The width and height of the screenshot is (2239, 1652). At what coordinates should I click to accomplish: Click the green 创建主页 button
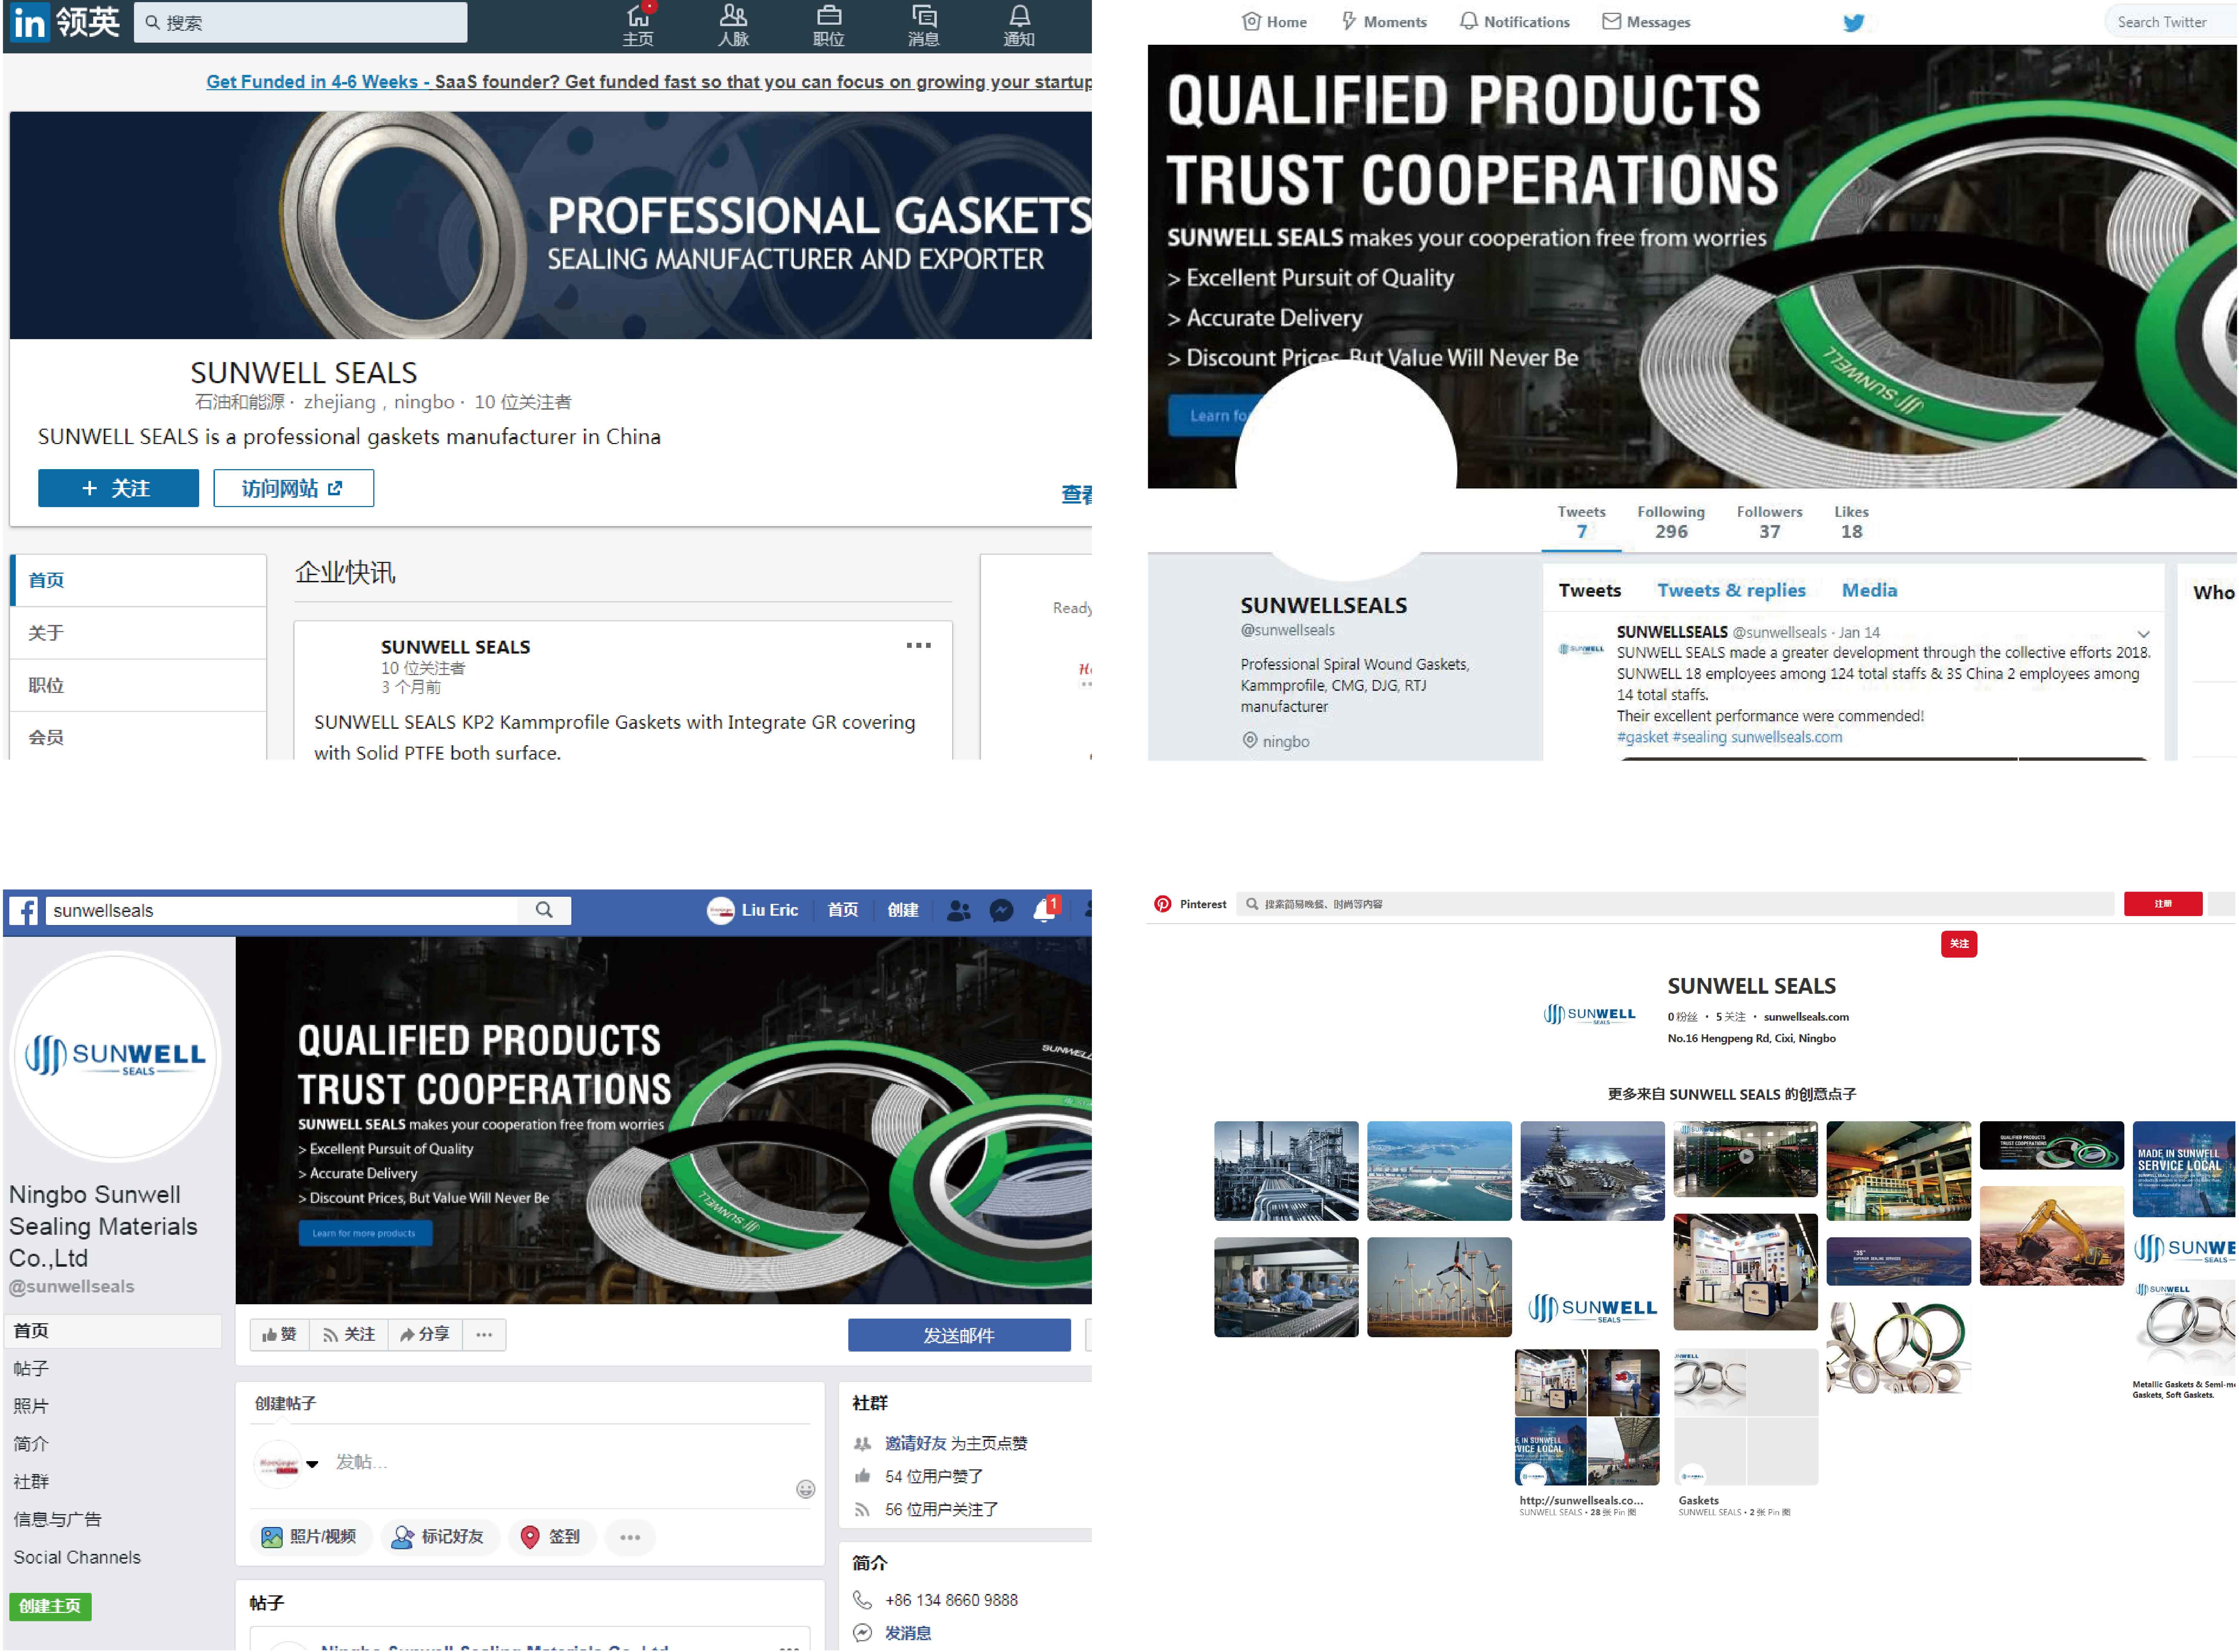tap(50, 1607)
